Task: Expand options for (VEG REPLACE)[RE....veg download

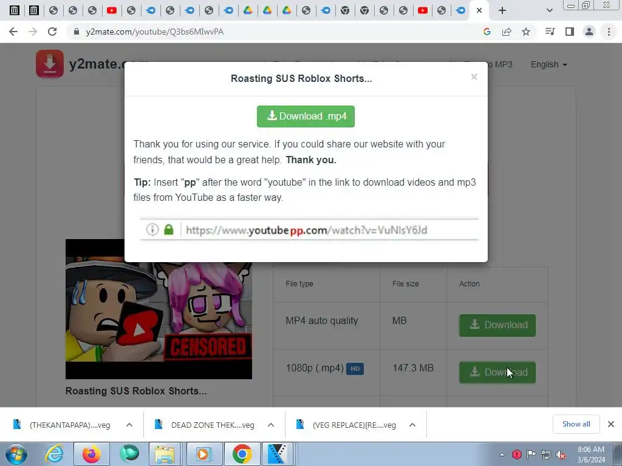Action: 412,425
